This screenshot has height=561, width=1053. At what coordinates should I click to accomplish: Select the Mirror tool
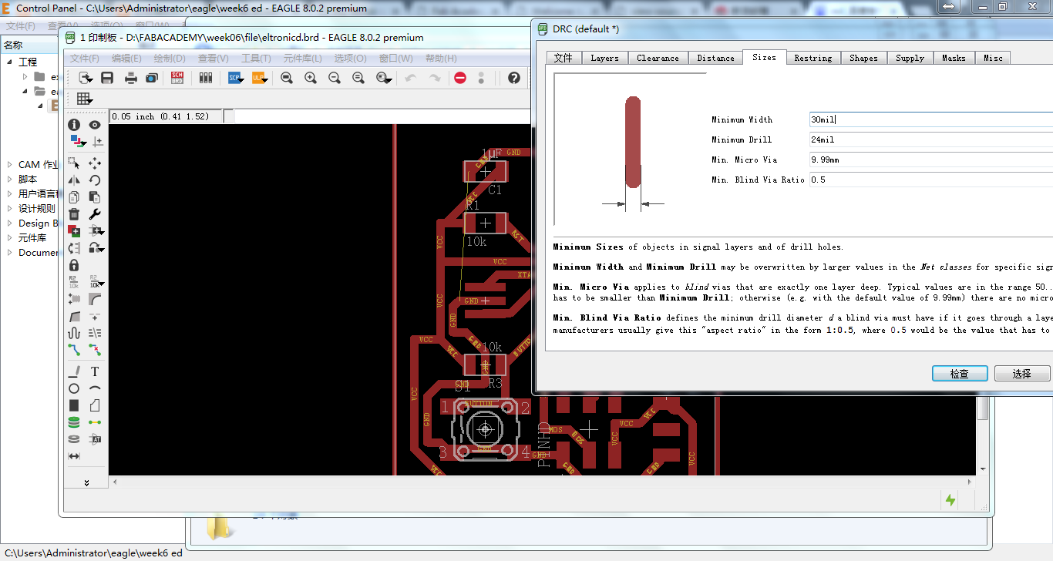click(x=74, y=180)
